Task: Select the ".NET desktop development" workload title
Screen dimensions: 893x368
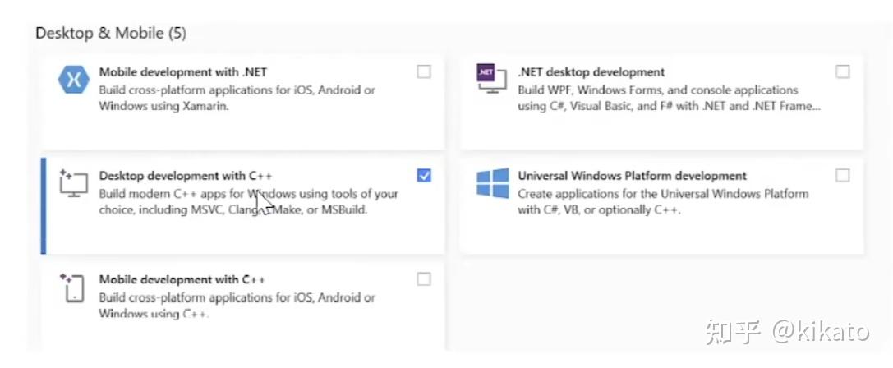Action: point(591,72)
